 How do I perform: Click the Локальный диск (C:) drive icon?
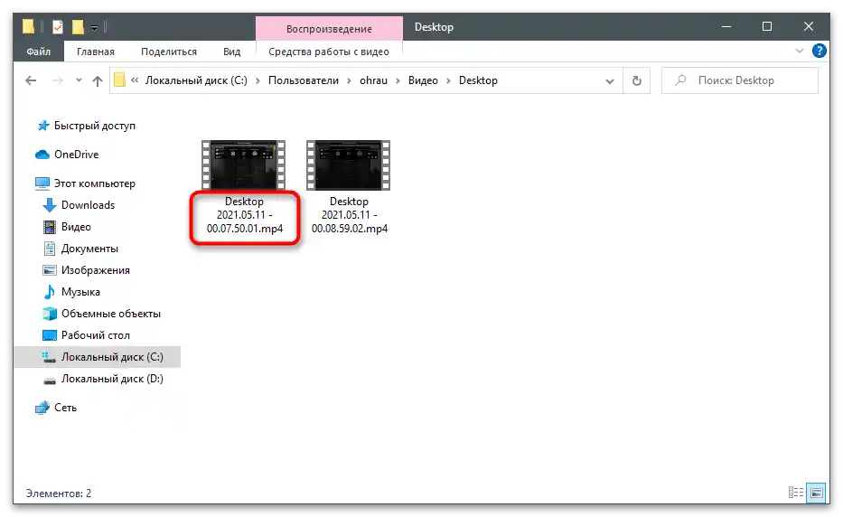(x=49, y=357)
